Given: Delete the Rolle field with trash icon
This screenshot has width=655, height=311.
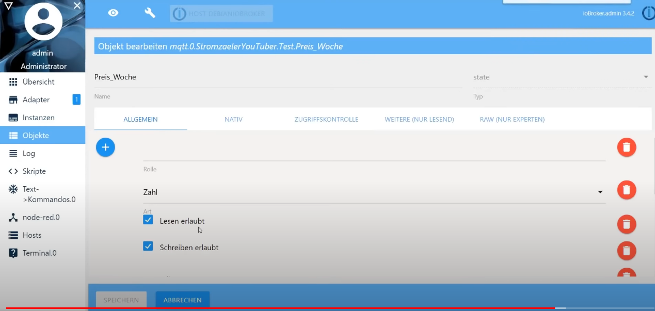Looking at the screenshot, I should (x=627, y=148).
